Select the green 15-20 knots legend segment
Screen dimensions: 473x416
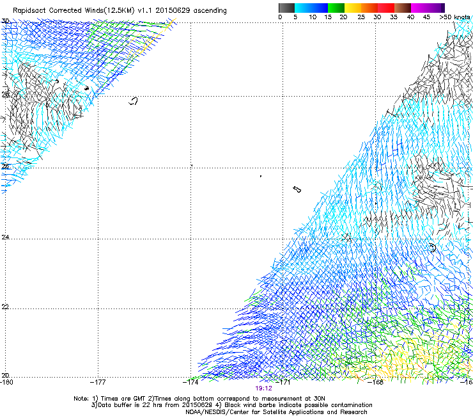(336, 8)
